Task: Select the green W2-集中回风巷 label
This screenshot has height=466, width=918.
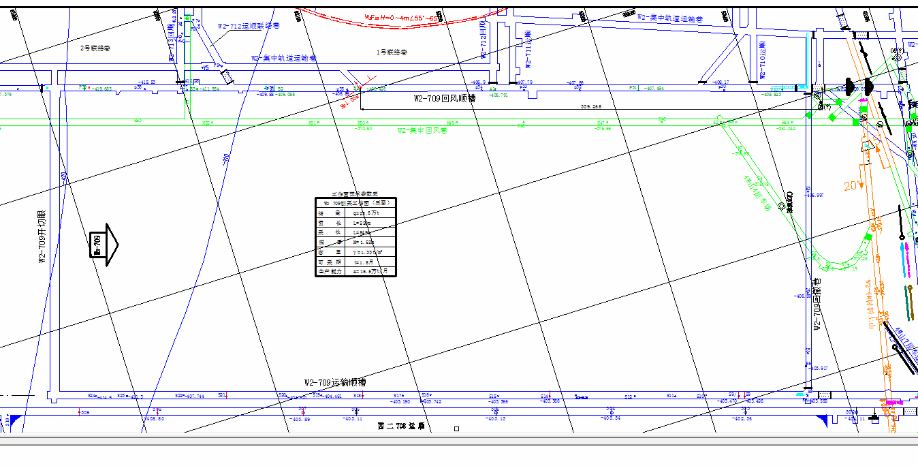Action: click(422, 129)
